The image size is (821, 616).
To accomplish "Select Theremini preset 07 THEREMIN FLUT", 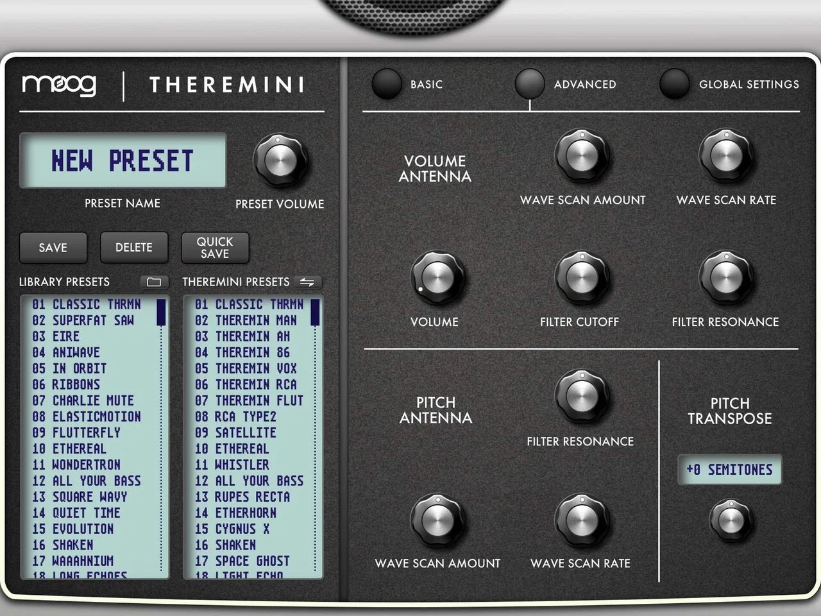I will click(x=250, y=400).
